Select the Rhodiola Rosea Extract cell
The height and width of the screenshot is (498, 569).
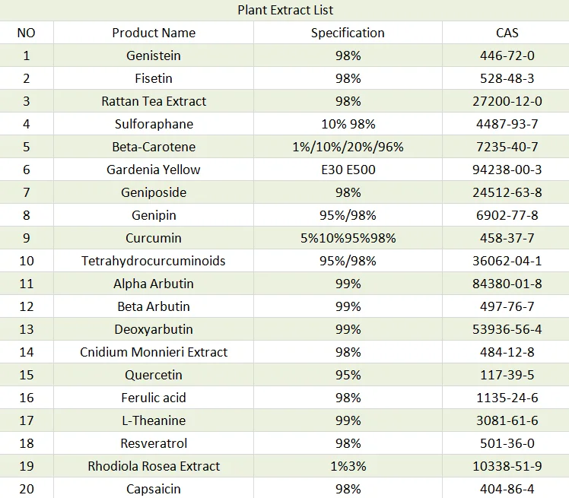pyautogui.click(x=154, y=466)
